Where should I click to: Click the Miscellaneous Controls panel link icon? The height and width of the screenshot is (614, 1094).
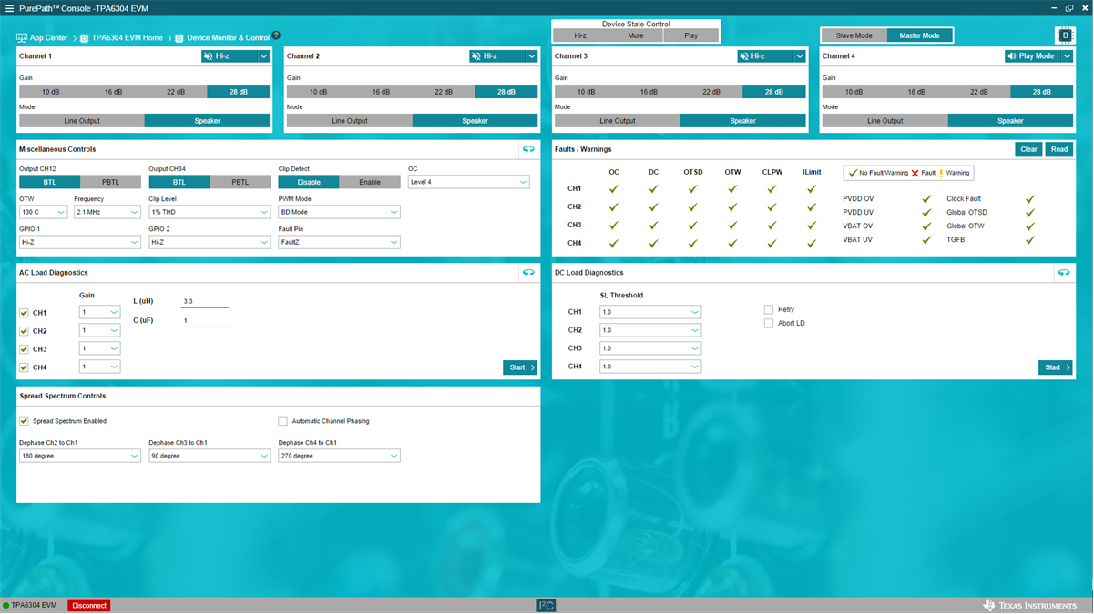[x=527, y=149]
